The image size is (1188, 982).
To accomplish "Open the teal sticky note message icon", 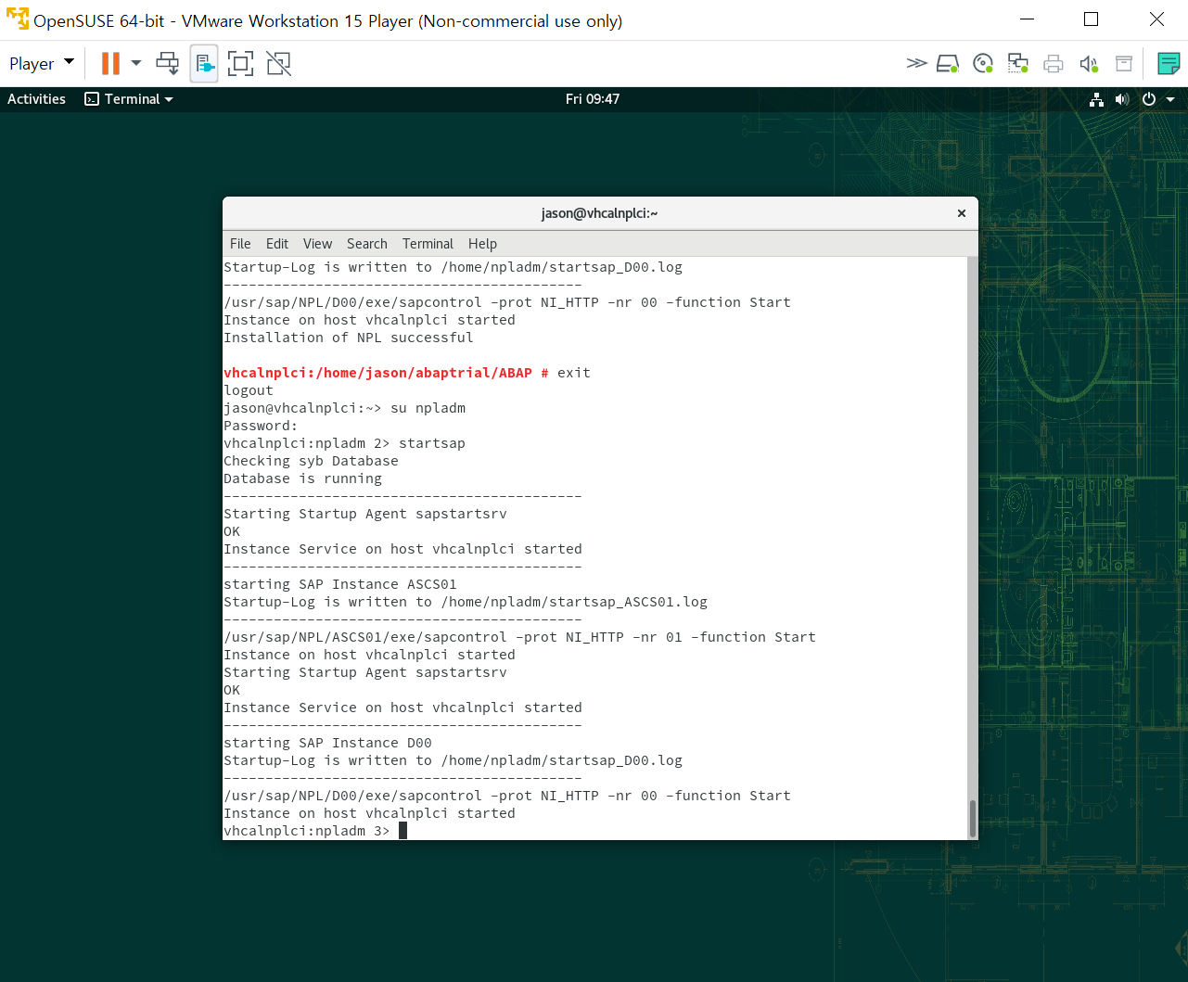I will [1169, 63].
